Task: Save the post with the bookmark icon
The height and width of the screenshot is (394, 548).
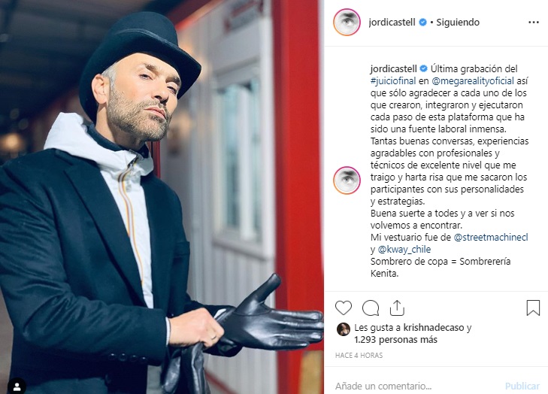Action: tap(533, 308)
